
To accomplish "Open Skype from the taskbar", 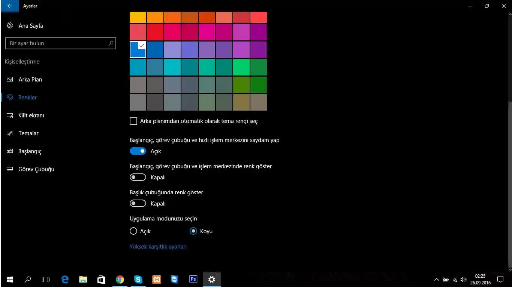I will 138,279.
